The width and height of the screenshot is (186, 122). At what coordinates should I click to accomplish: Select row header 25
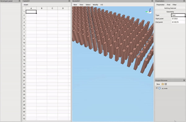[24, 95]
